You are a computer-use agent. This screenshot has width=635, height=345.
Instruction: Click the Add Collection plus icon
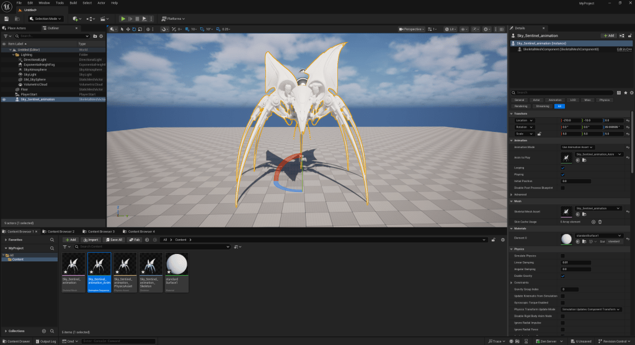(x=43, y=331)
